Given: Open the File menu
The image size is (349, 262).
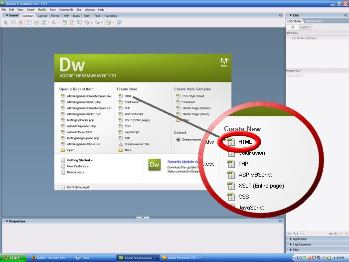Looking at the screenshot, I should pyautogui.click(x=4, y=10).
